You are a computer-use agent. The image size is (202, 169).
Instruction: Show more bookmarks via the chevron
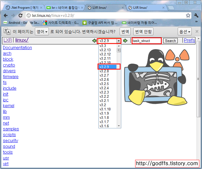196,22
